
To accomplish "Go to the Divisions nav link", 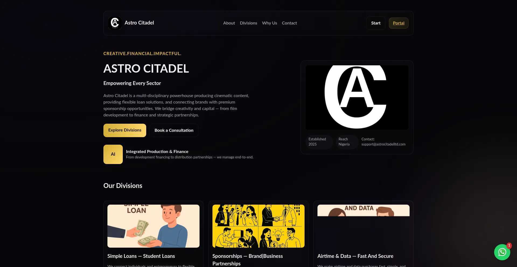I will click(249, 23).
